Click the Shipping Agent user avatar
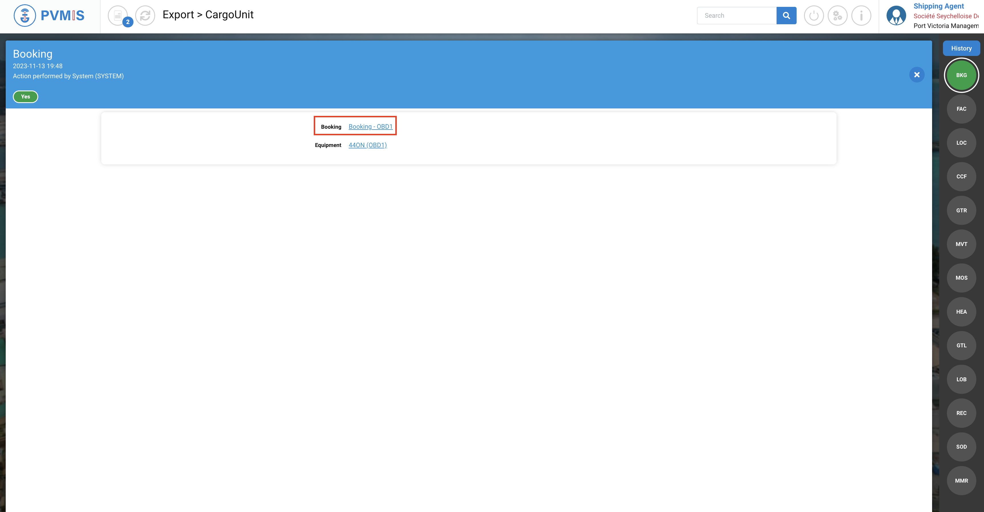 tap(896, 16)
